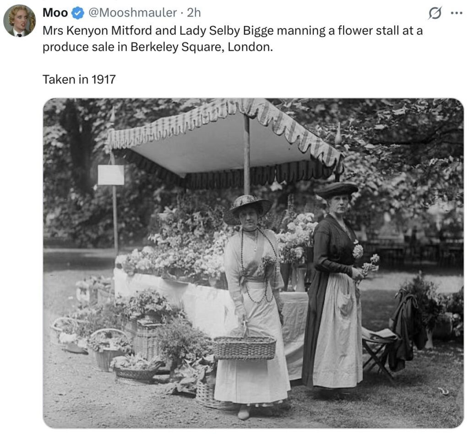Open the @Mooshmauler handle link
The width and height of the screenshot is (469, 434).
[x=132, y=13]
